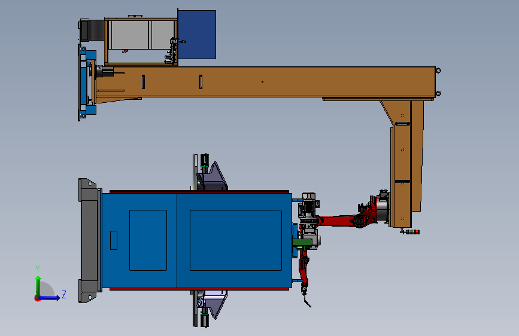This screenshot has height=336, width=519.
Task: Click the green Y axis of the triad
Action: 38,287
